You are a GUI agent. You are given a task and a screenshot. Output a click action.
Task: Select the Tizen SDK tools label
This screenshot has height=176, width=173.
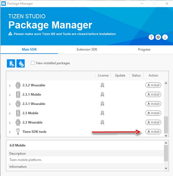(x=34, y=132)
